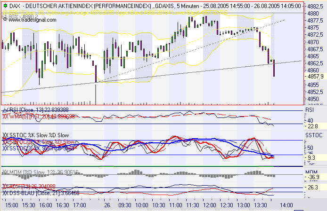
Task: Click the 4855 price axis label
Action: [x=313, y=85]
